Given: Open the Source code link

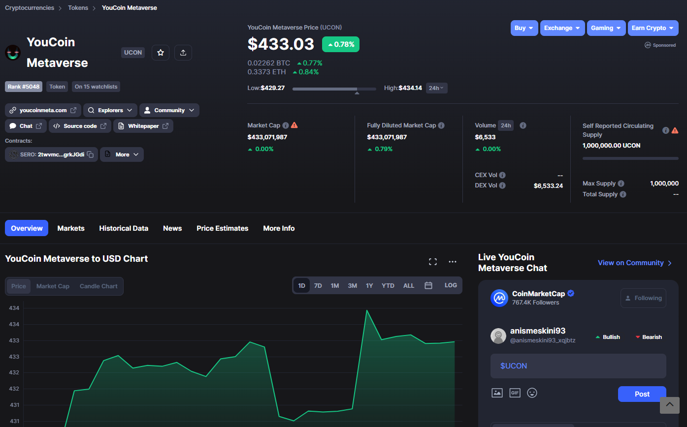Looking at the screenshot, I should pos(80,126).
